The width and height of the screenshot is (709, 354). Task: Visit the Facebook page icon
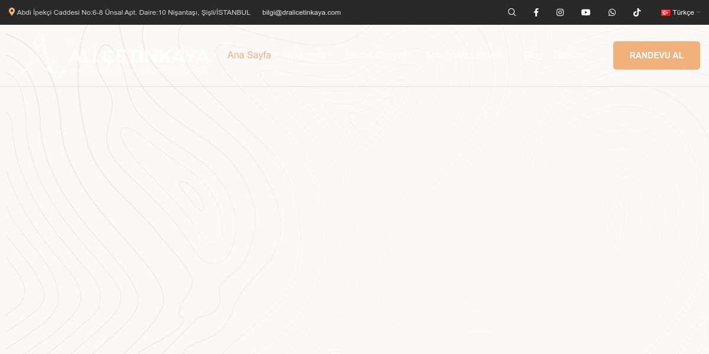[536, 12]
